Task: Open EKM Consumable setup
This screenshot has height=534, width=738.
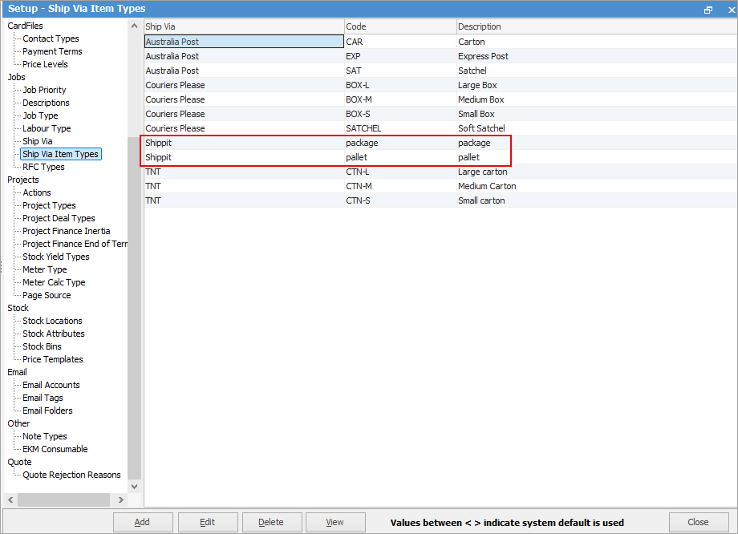Action: (55, 449)
